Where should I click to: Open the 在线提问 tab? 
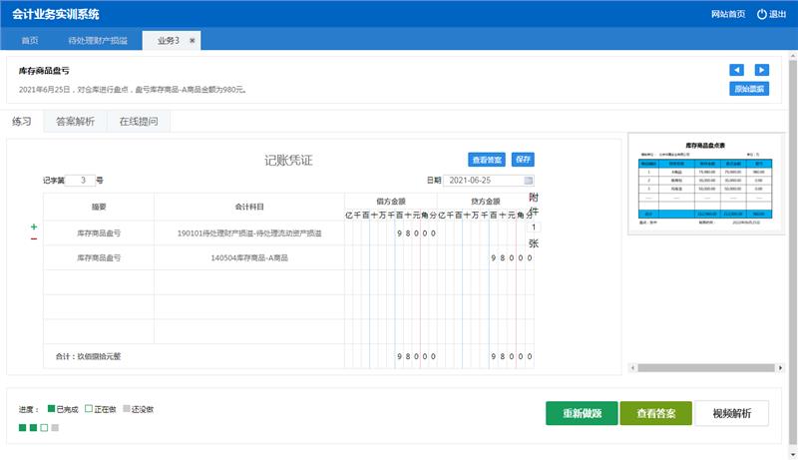click(139, 122)
